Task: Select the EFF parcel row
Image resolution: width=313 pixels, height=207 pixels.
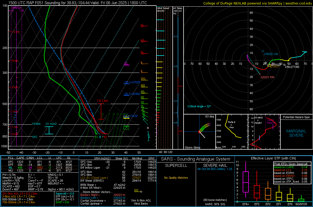Action: [x=40, y=165]
